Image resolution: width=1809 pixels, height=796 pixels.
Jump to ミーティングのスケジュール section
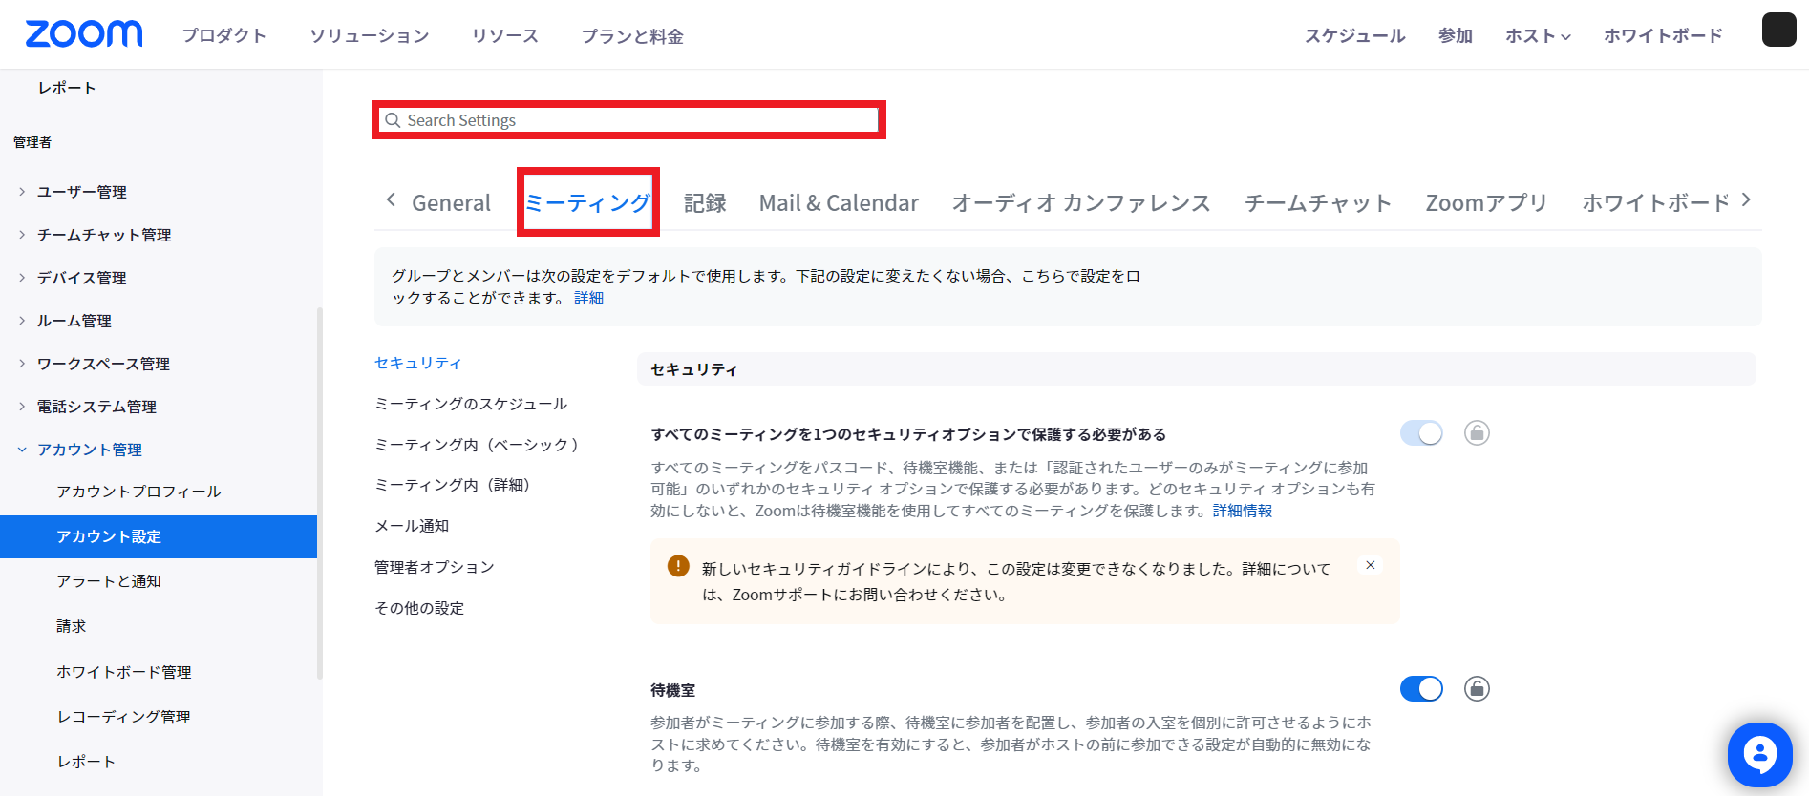(x=471, y=404)
